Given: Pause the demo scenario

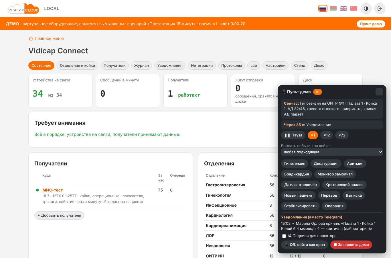Looking at the screenshot, I should pyautogui.click(x=293, y=135).
